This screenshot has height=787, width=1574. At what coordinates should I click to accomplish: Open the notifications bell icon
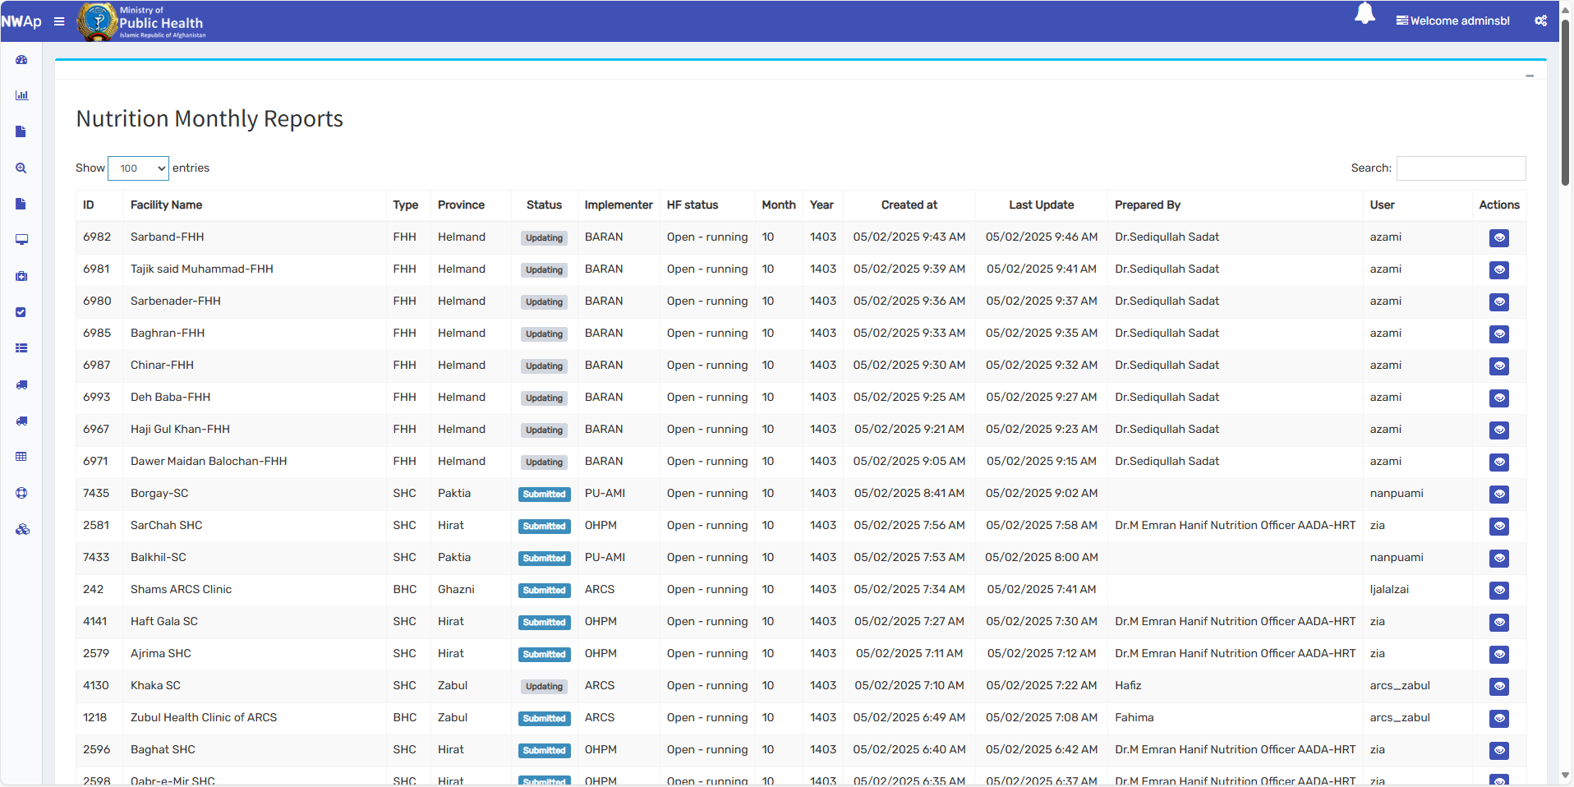[1364, 14]
